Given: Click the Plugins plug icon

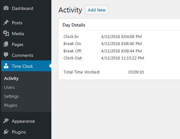Looking at the screenshot, I should click(6, 132).
